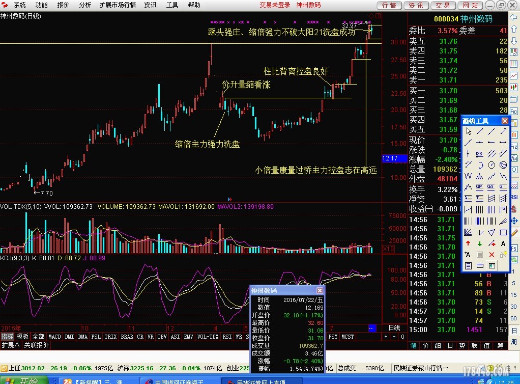This screenshot has height=384, width=520.
Task: Select the rectangle shape tool
Action: [x=503, y=232]
